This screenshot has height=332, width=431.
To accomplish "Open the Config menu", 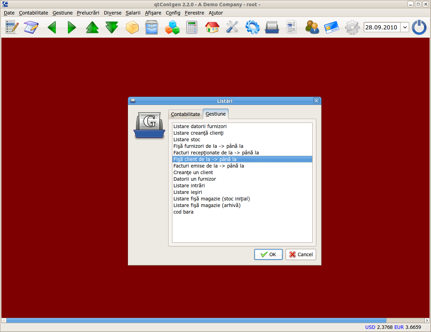I will (x=173, y=13).
